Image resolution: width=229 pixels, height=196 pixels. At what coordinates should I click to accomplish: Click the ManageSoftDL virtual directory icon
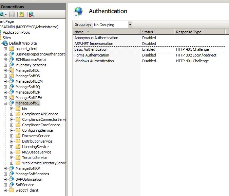(x=12, y=70)
